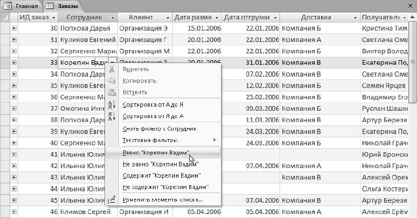Open the Дата отгрузки column filter dropdown
This screenshot has height=218, width=417.
(x=275, y=18)
